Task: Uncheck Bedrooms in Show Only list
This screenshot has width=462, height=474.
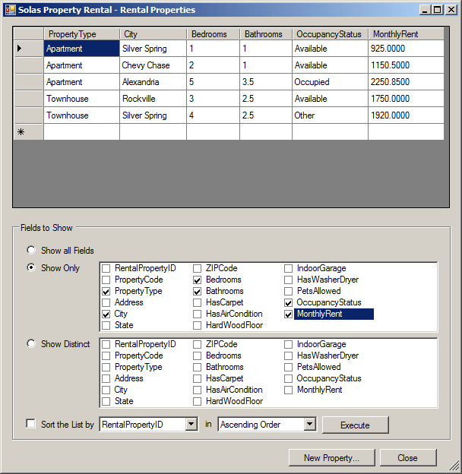Action: click(x=197, y=280)
